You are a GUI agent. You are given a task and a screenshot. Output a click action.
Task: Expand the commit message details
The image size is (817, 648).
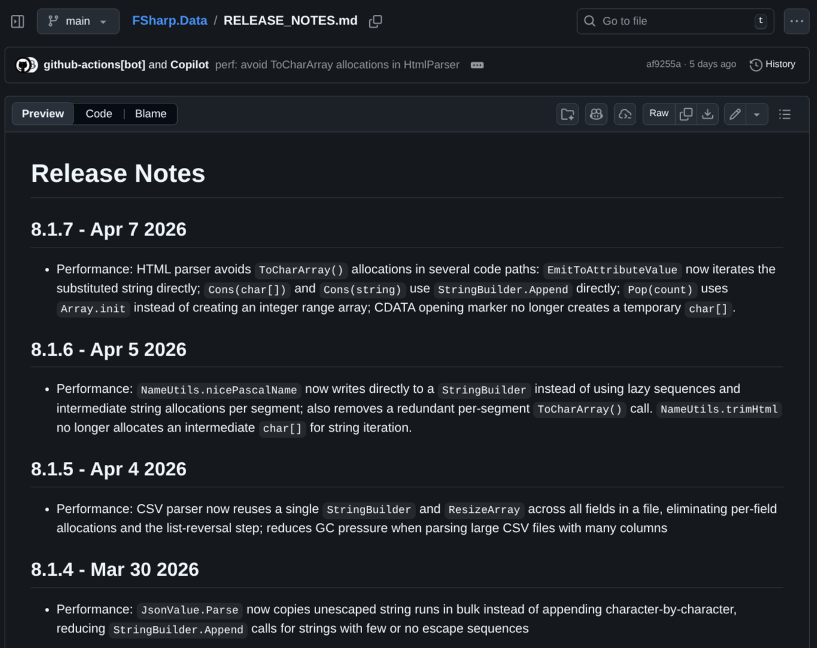477,65
